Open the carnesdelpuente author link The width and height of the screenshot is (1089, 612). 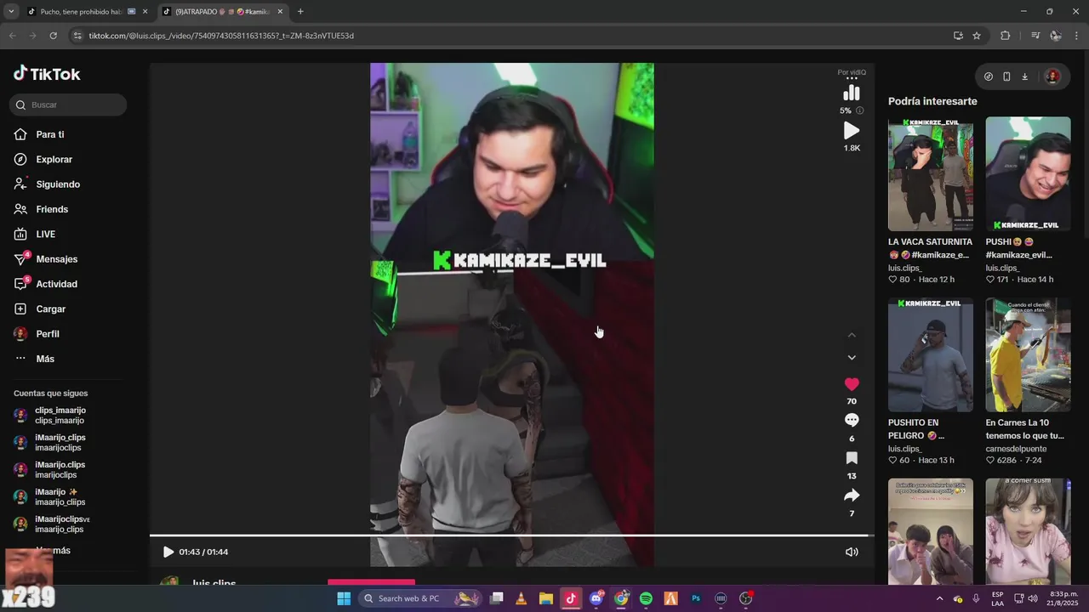pyautogui.click(x=1016, y=449)
